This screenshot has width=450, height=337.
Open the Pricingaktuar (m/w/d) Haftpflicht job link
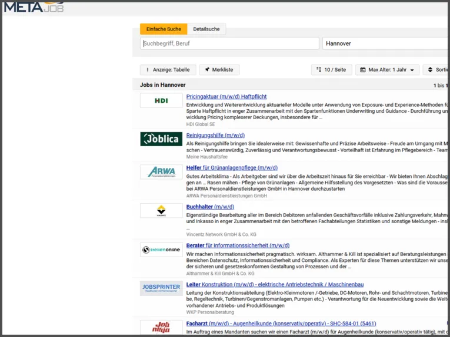(x=226, y=96)
